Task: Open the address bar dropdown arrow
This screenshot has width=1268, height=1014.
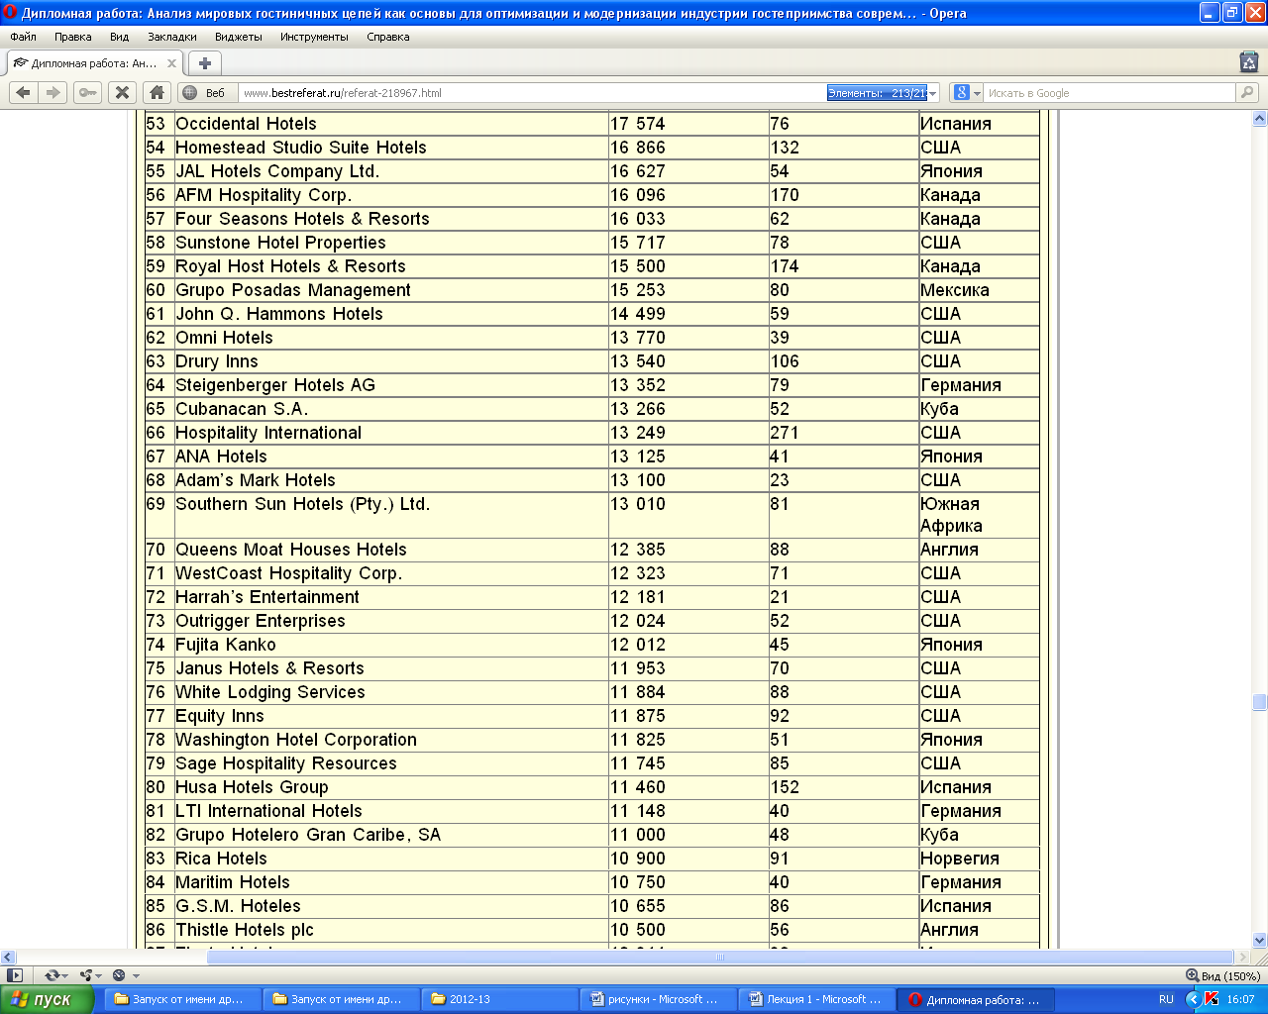Action: click(x=933, y=93)
